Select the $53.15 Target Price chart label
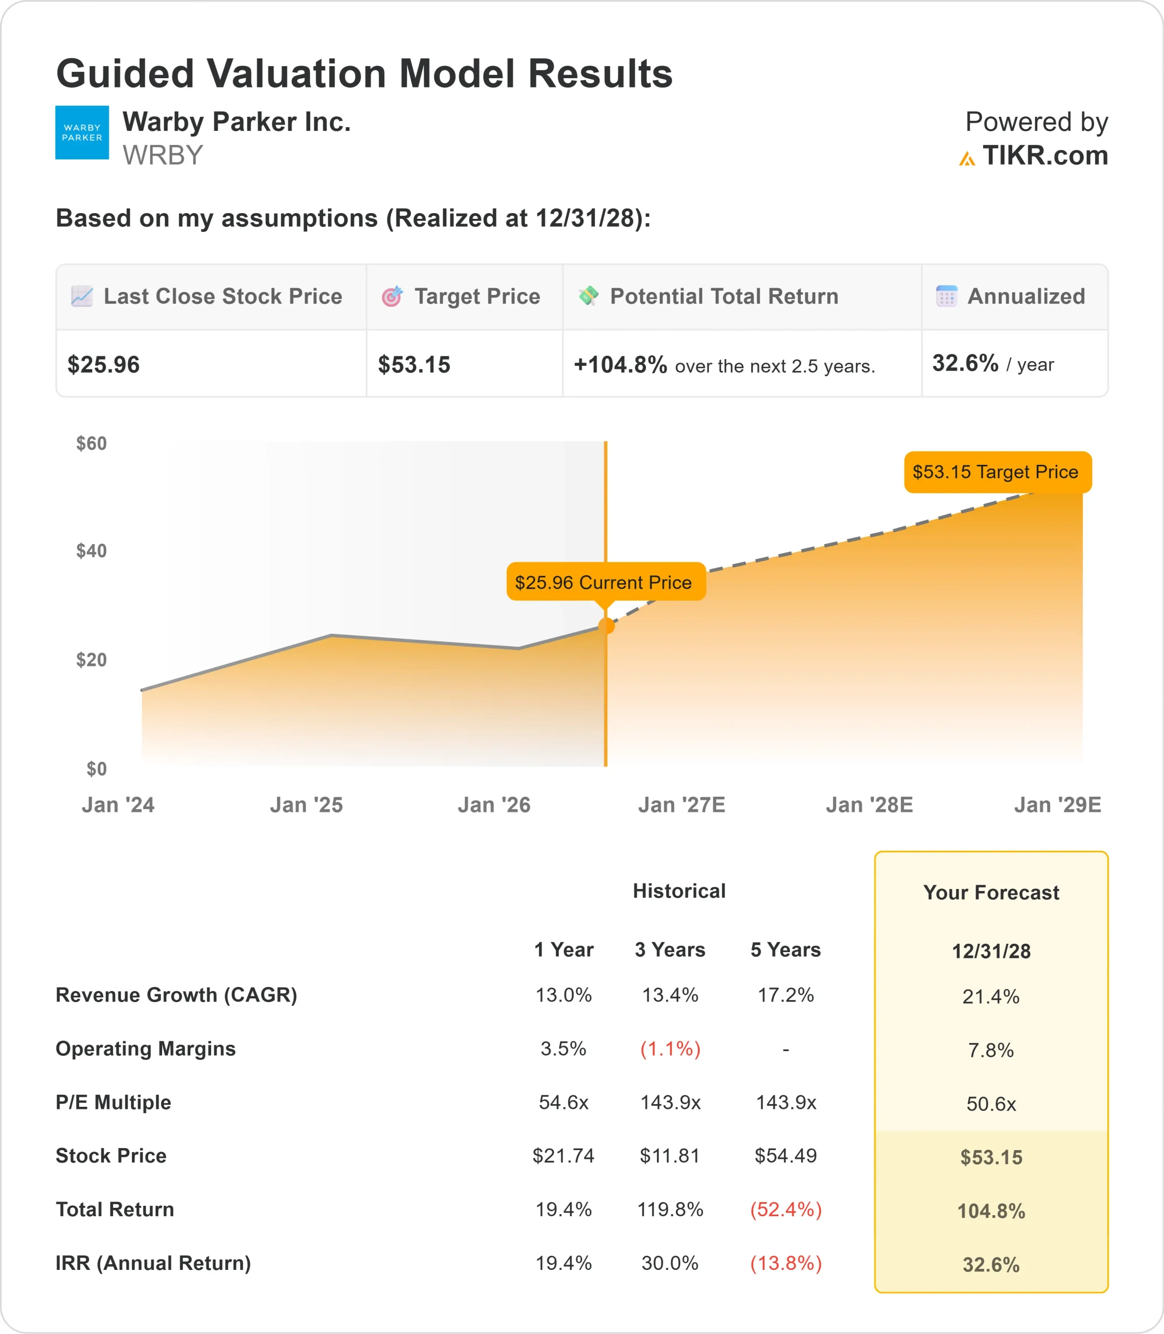 [998, 472]
